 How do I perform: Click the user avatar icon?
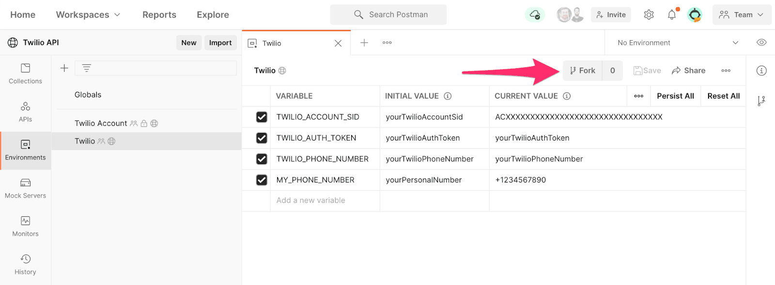click(x=695, y=15)
